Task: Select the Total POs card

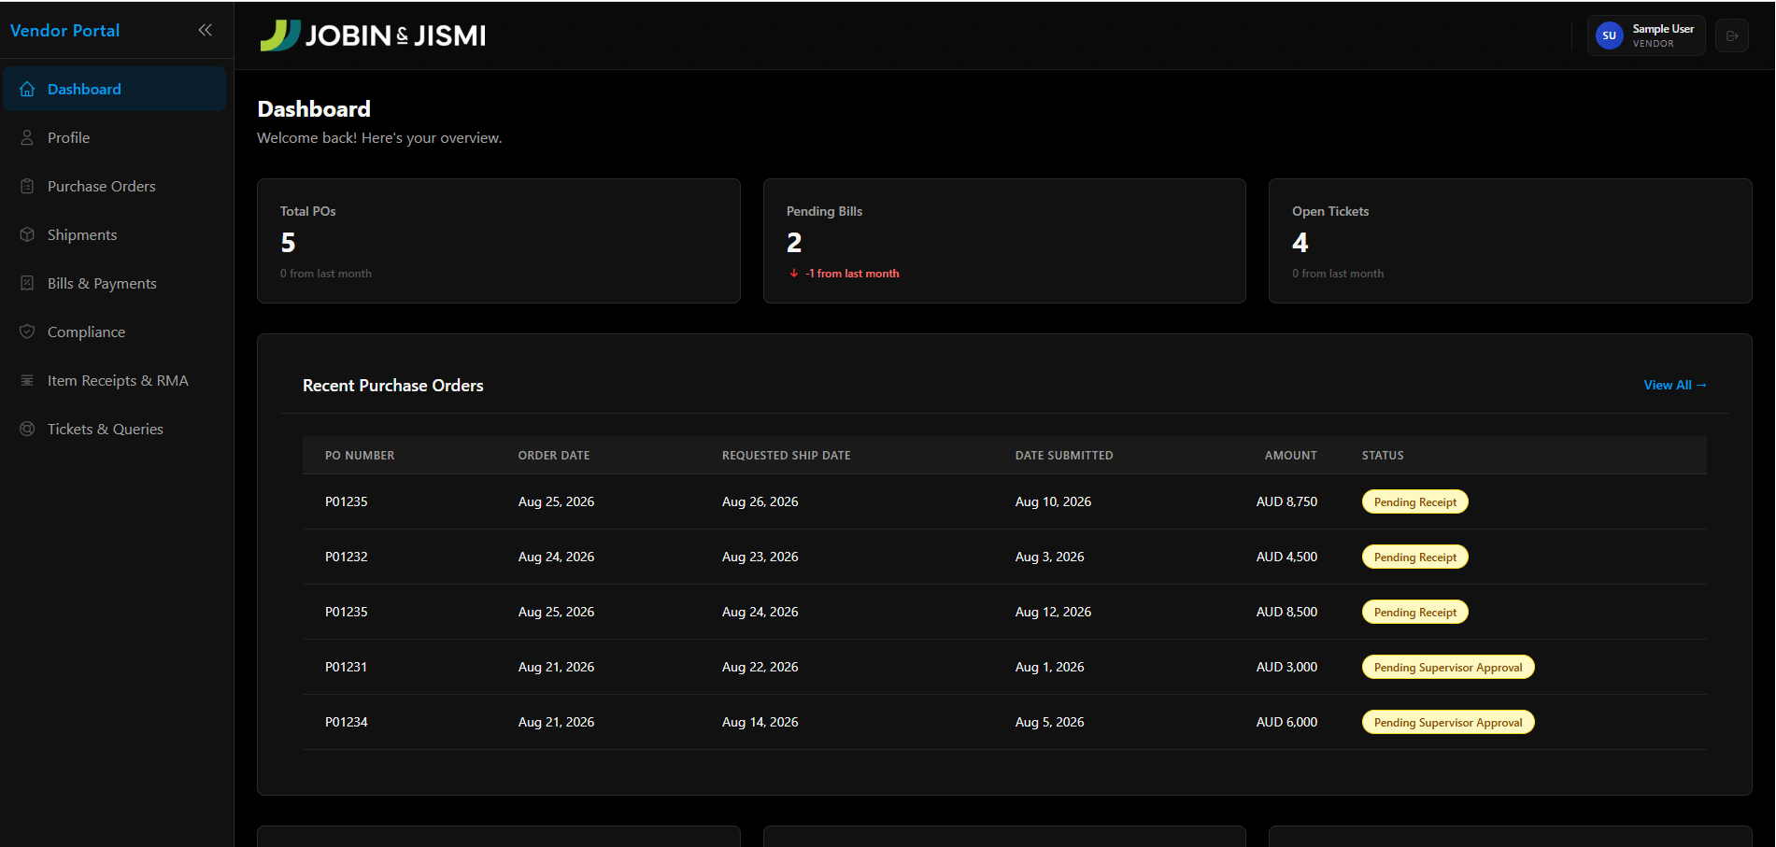Action: click(x=499, y=241)
